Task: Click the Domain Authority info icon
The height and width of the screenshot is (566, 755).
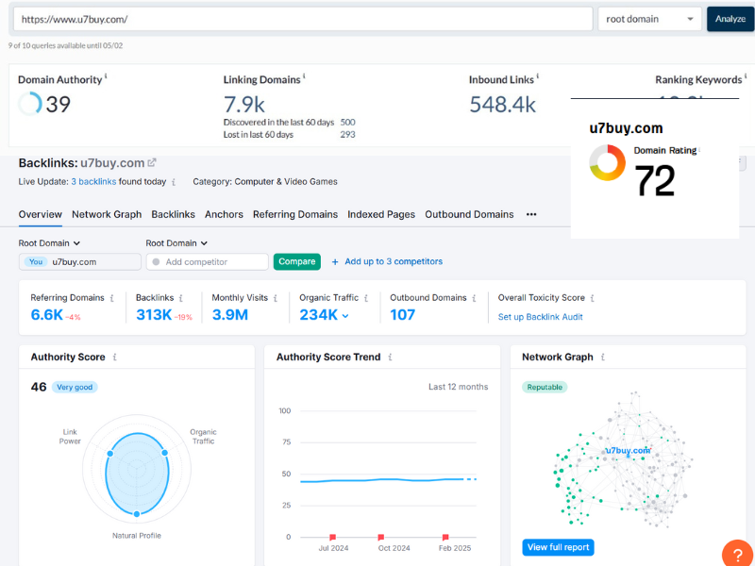Action: tap(106, 76)
